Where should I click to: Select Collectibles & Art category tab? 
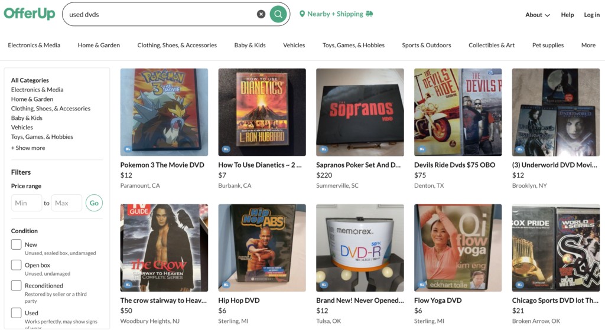click(492, 45)
